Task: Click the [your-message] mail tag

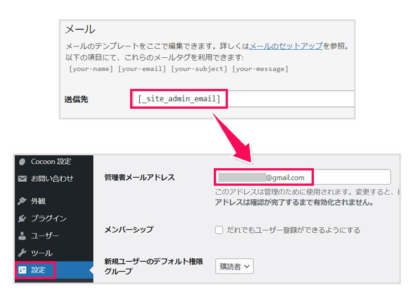Action: [x=260, y=69]
